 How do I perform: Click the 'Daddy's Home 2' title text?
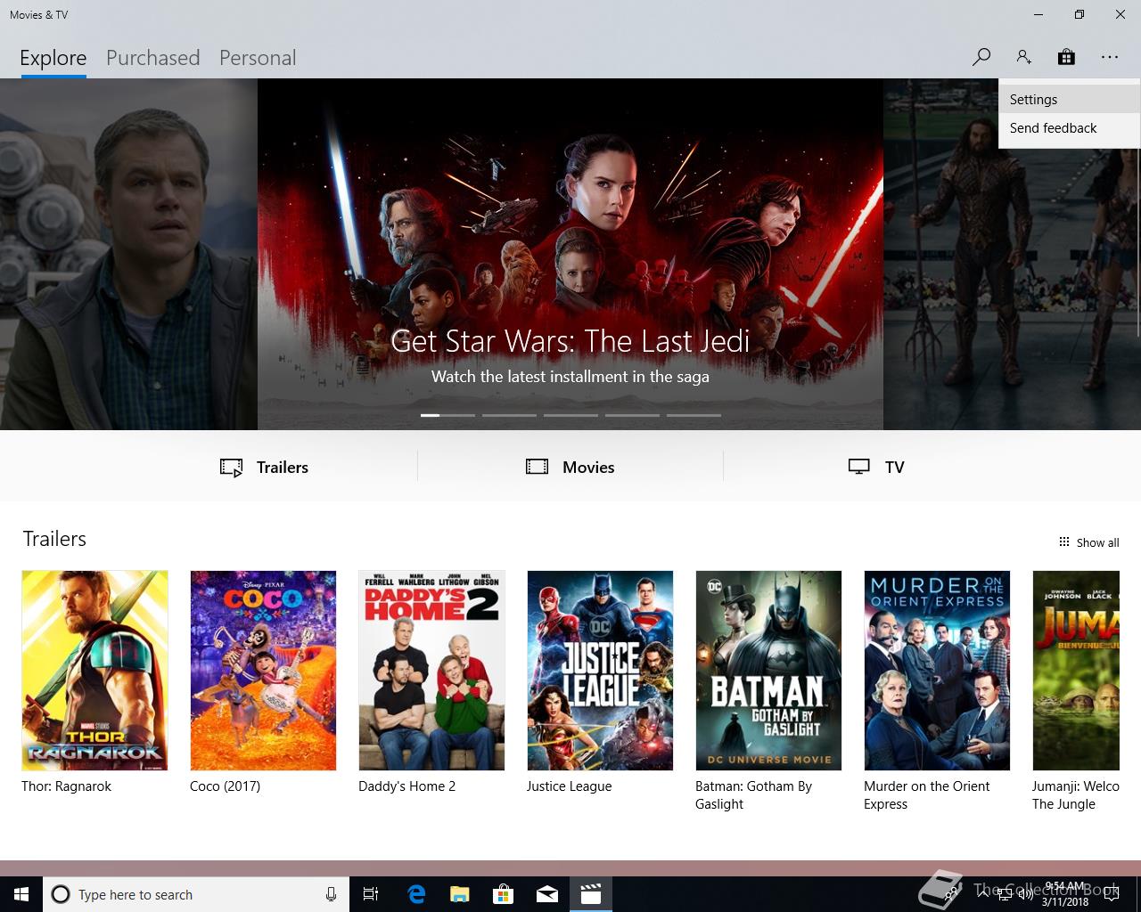pos(406,786)
